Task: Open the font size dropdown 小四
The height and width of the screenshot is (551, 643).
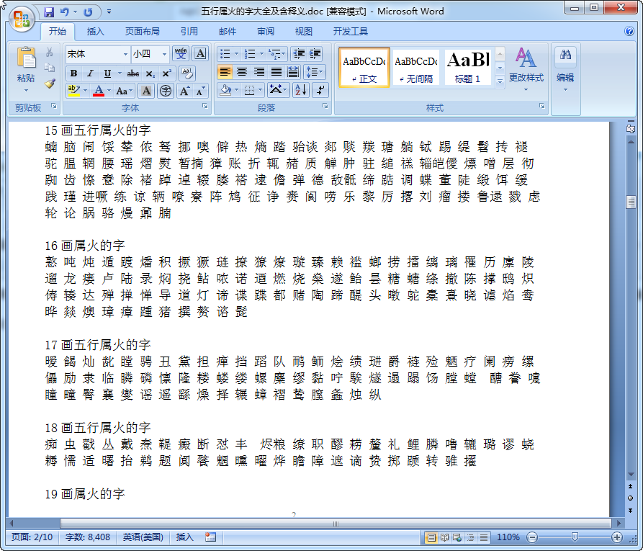Action: (x=150, y=54)
